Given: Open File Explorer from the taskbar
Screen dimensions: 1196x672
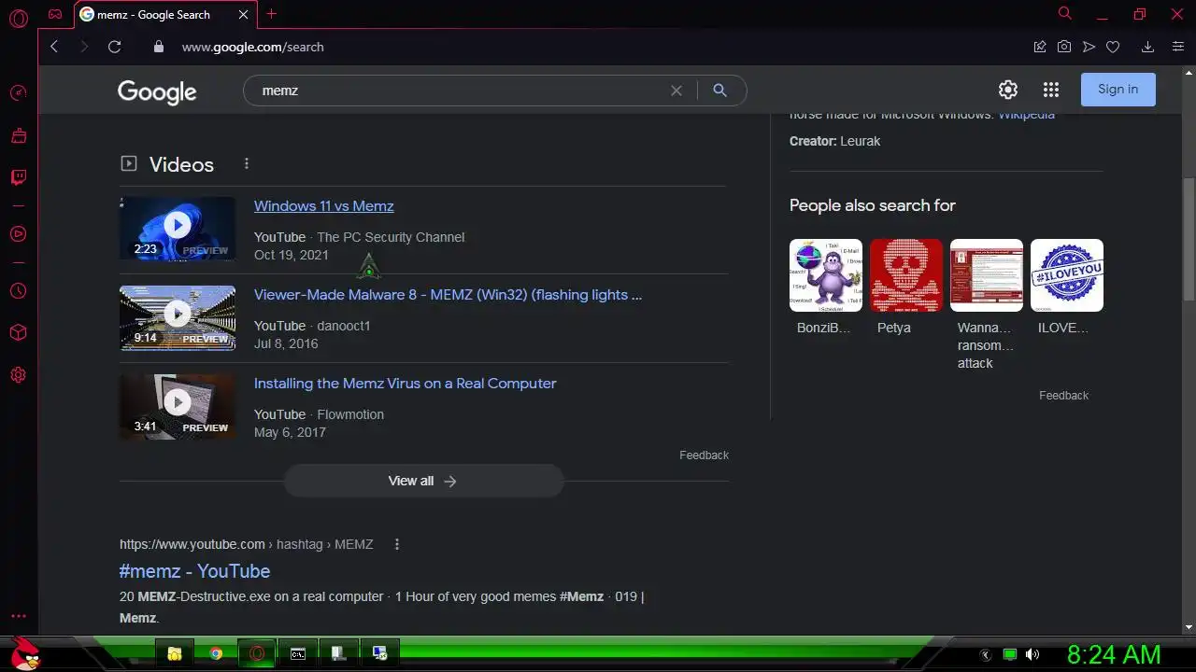Looking at the screenshot, I should [175, 653].
